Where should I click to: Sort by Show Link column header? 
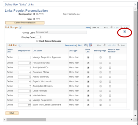[88, 50]
